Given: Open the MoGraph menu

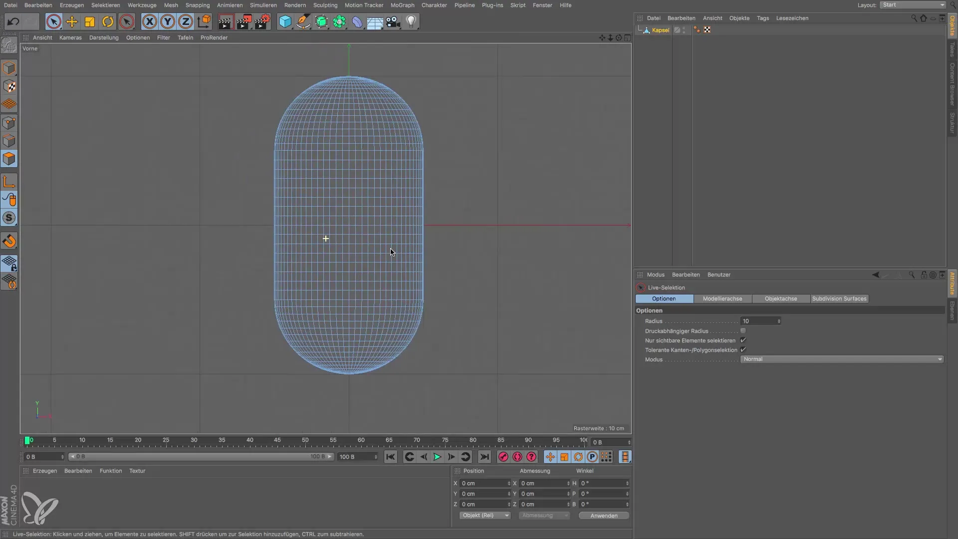Looking at the screenshot, I should tap(402, 5).
